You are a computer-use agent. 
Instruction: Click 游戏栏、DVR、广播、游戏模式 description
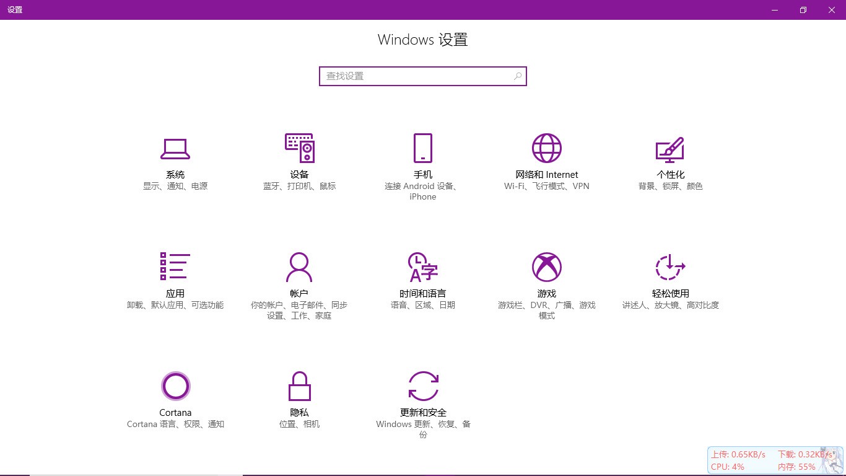tap(547, 311)
